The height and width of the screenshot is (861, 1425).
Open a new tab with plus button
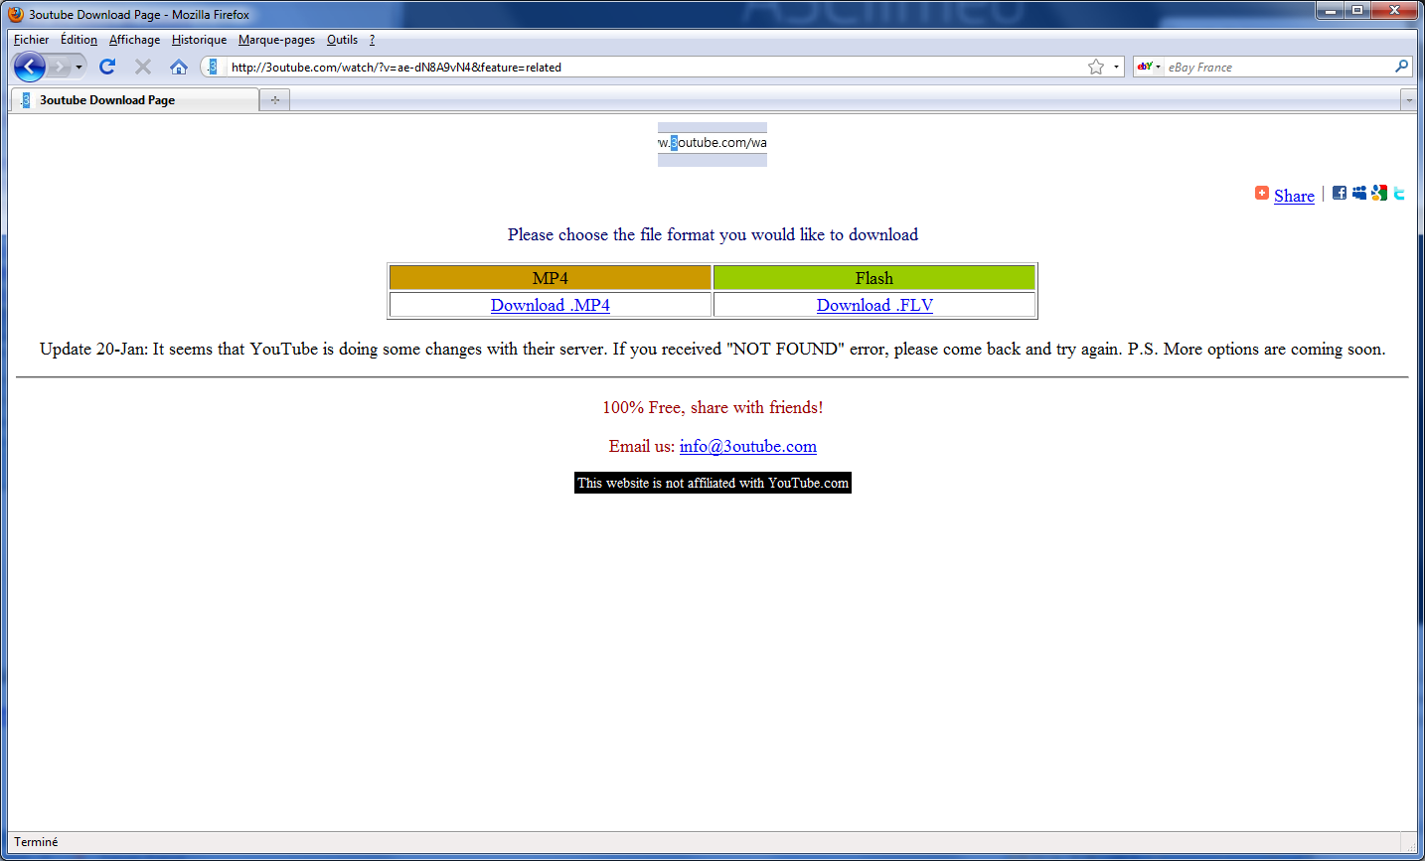[275, 100]
